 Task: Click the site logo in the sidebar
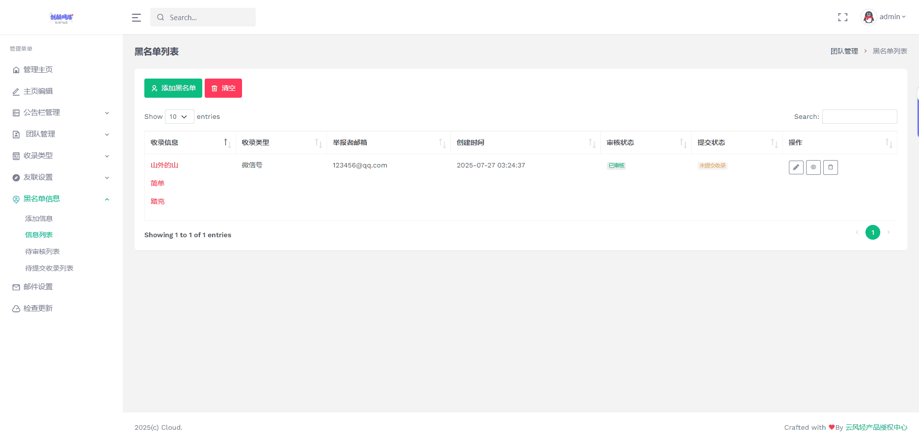pos(61,18)
